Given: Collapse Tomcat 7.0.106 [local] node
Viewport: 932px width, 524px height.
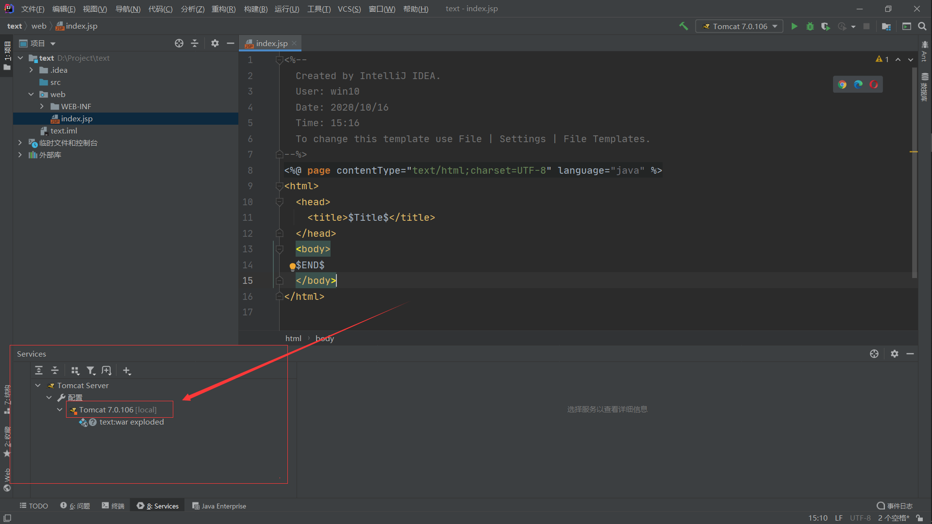Looking at the screenshot, I should click(x=60, y=409).
